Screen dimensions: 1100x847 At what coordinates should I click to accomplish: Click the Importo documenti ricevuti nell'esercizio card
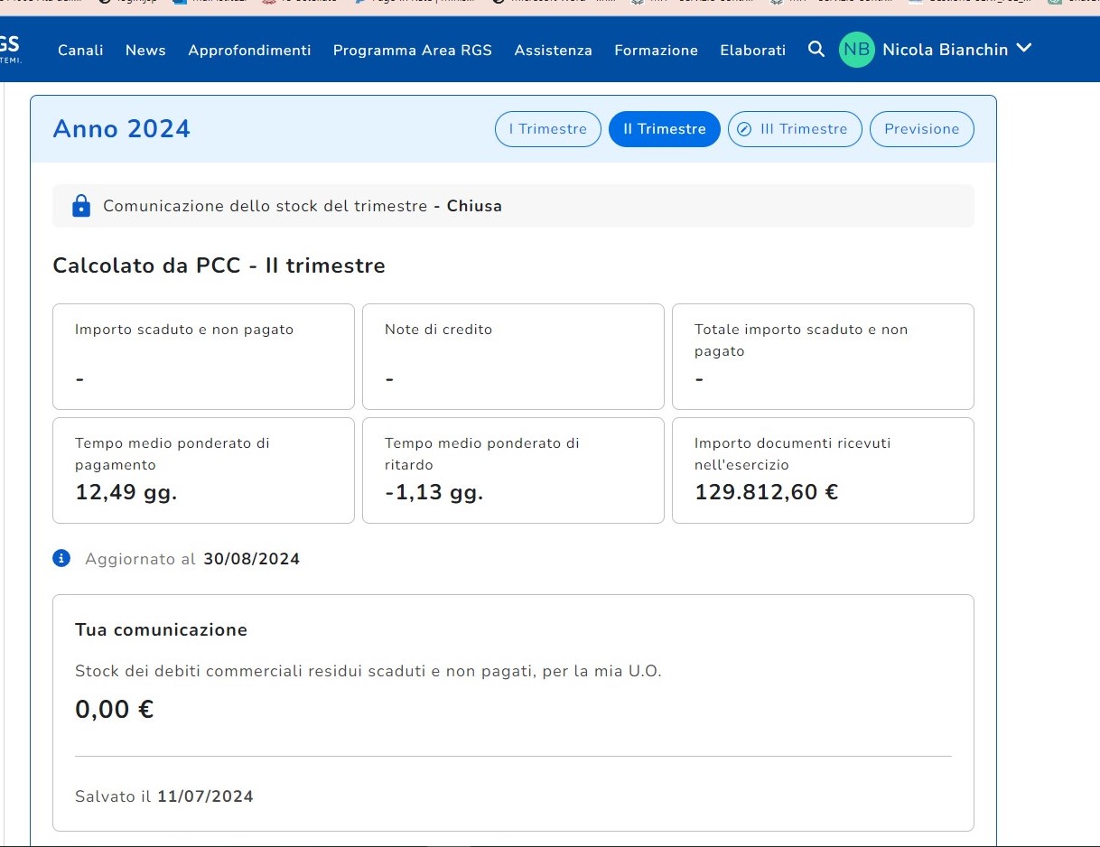pos(823,470)
